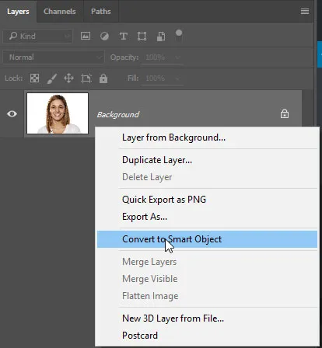Toggle the lock all padlock icon
The image size is (322, 348).
pyautogui.click(x=103, y=78)
